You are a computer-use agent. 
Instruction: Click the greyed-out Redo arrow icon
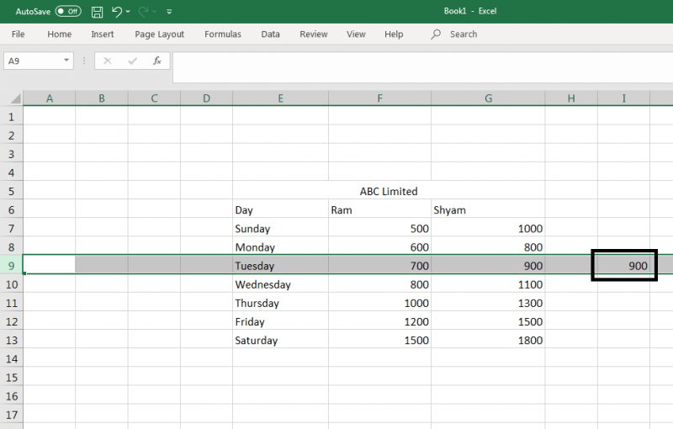(143, 12)
